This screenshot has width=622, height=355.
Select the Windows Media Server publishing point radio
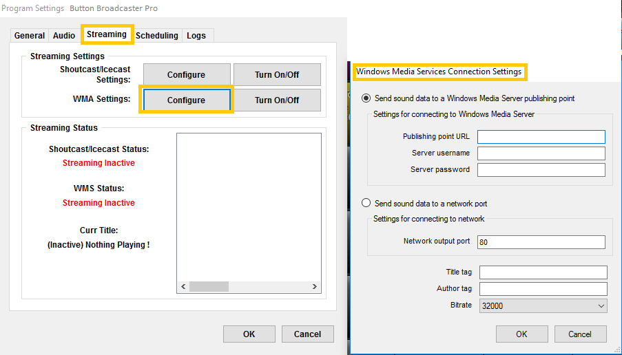pos(366,98)
